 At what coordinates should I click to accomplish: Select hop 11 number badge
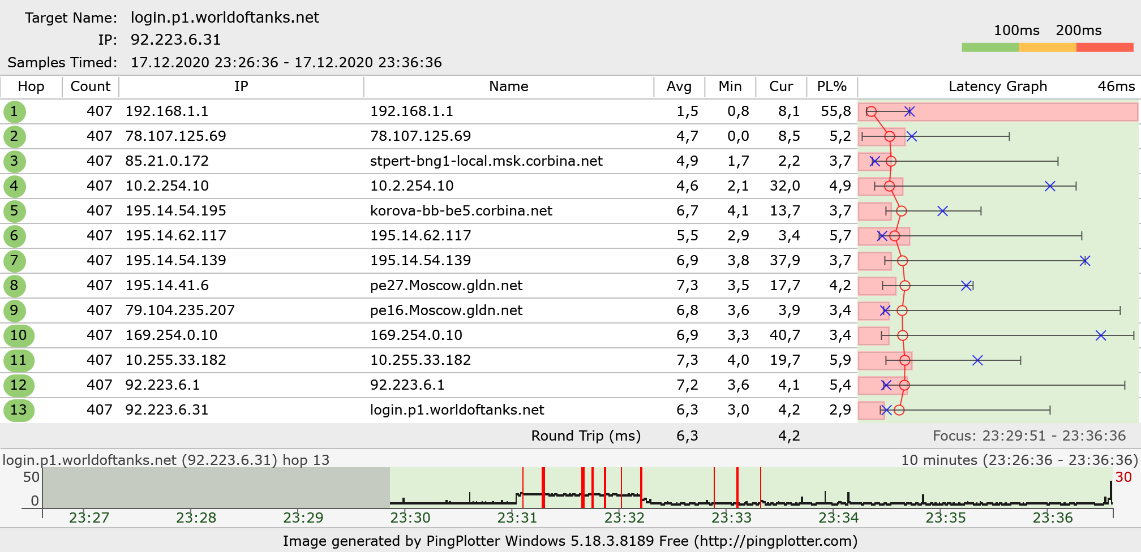[19, 360]
